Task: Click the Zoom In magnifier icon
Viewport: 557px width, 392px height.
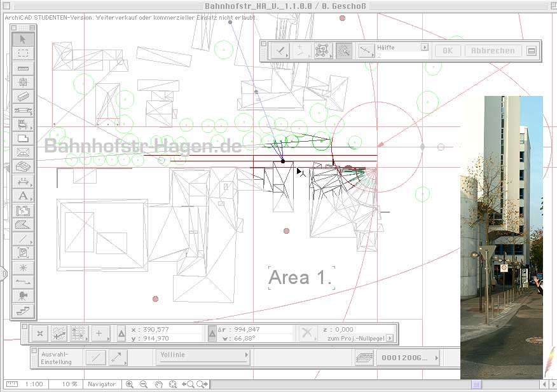Action: click(x=130, y=384)
